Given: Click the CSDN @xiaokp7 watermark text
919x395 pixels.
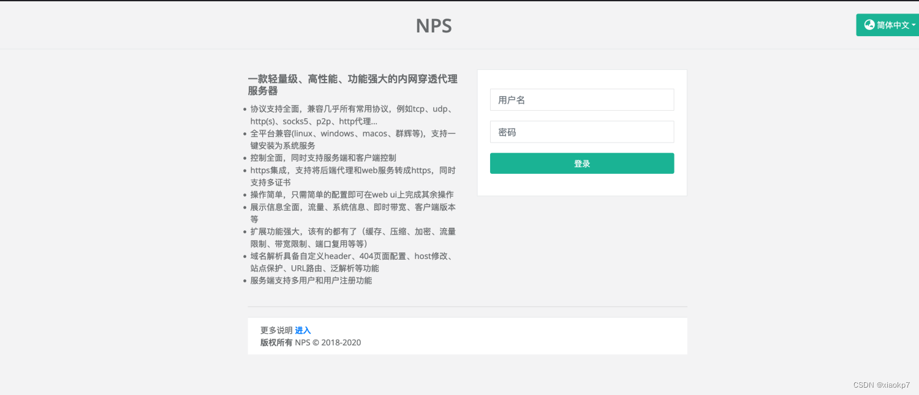Looking at the screenshot, I should pos(883,385).
